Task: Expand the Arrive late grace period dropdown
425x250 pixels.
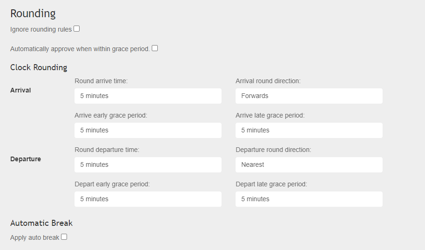Action: tap(309, 131)
